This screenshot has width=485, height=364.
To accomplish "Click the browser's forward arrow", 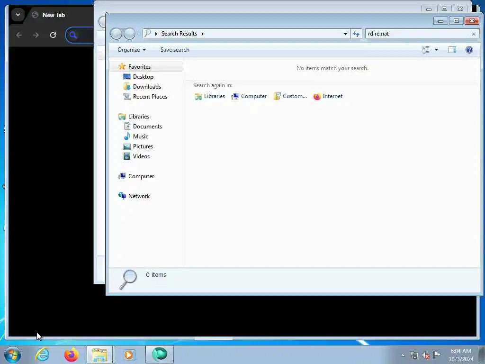I will coord(36,35).
